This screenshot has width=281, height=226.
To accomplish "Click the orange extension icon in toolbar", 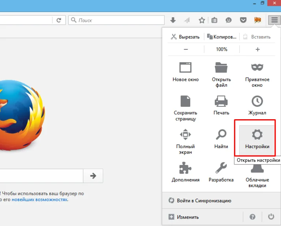I will point(258,20).
